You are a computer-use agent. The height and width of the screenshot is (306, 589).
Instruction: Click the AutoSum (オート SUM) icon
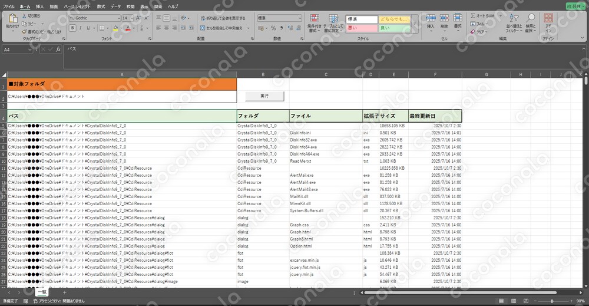tap(473, 16)
